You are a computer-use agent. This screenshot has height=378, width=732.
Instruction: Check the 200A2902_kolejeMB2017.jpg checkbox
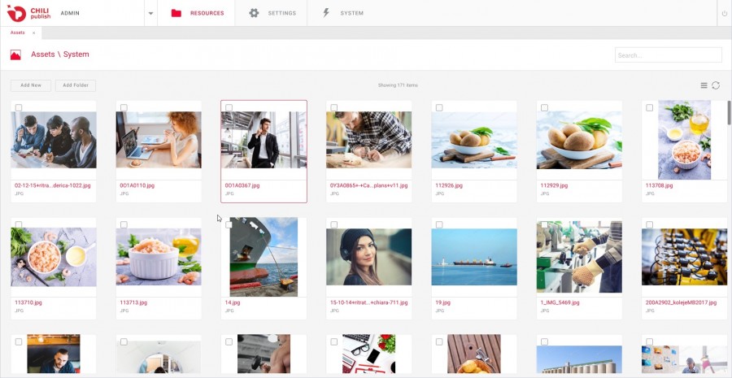[649, 225]
